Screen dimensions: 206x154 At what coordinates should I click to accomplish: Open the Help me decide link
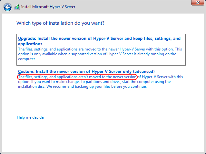point(30,117)
